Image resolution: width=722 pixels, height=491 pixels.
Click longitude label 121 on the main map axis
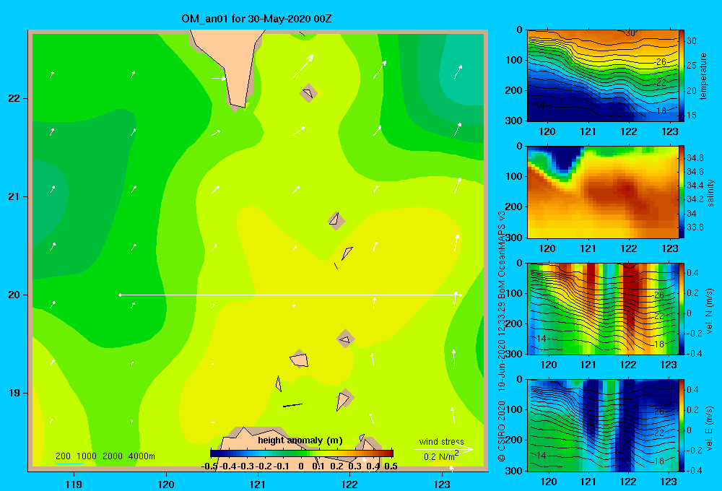pos(258,485)
